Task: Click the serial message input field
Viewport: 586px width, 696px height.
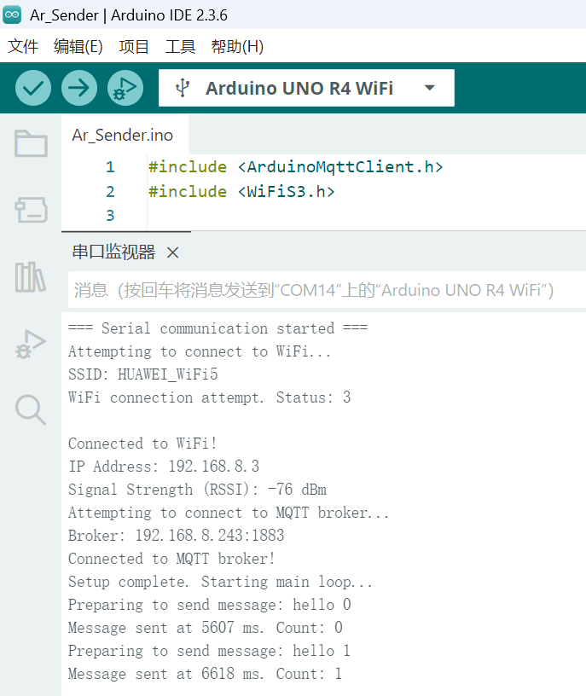Action: click(x=328, y=290)
